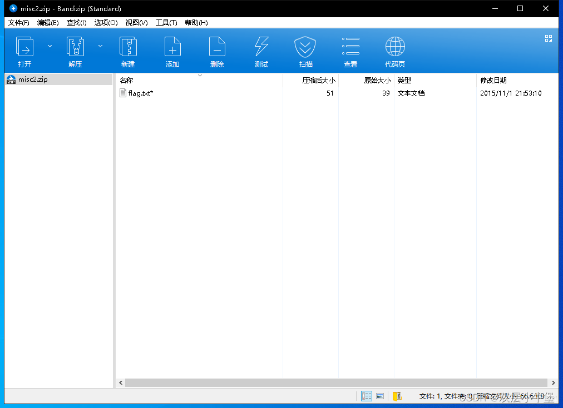
Task: Click the Bandizip title bar app icon
Action: click(x=13, y=8)
